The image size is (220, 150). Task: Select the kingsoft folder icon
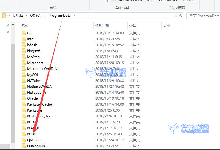coord(24,51)
